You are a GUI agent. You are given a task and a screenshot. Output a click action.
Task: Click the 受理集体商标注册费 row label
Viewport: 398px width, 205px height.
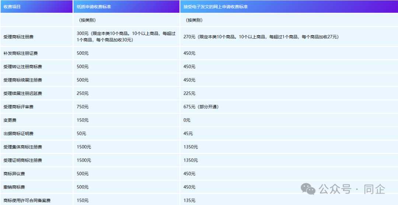coord(23,147)
